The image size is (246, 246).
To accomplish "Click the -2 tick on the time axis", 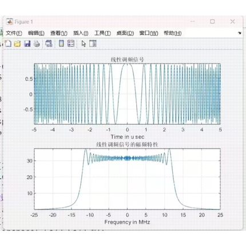I will click(90, 130).
